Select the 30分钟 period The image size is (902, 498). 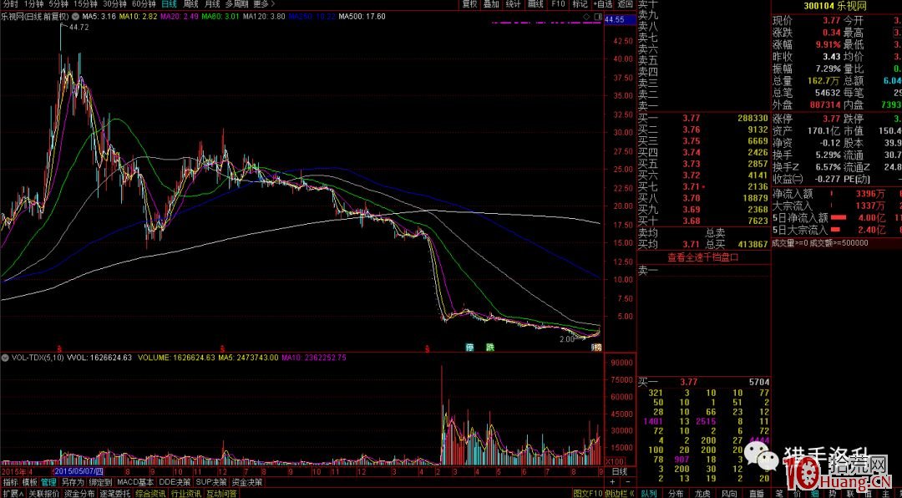click(114, 4)
